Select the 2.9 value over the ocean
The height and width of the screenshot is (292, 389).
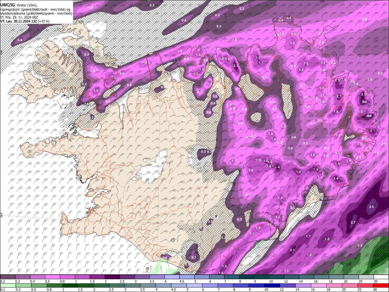coord(371,207)
